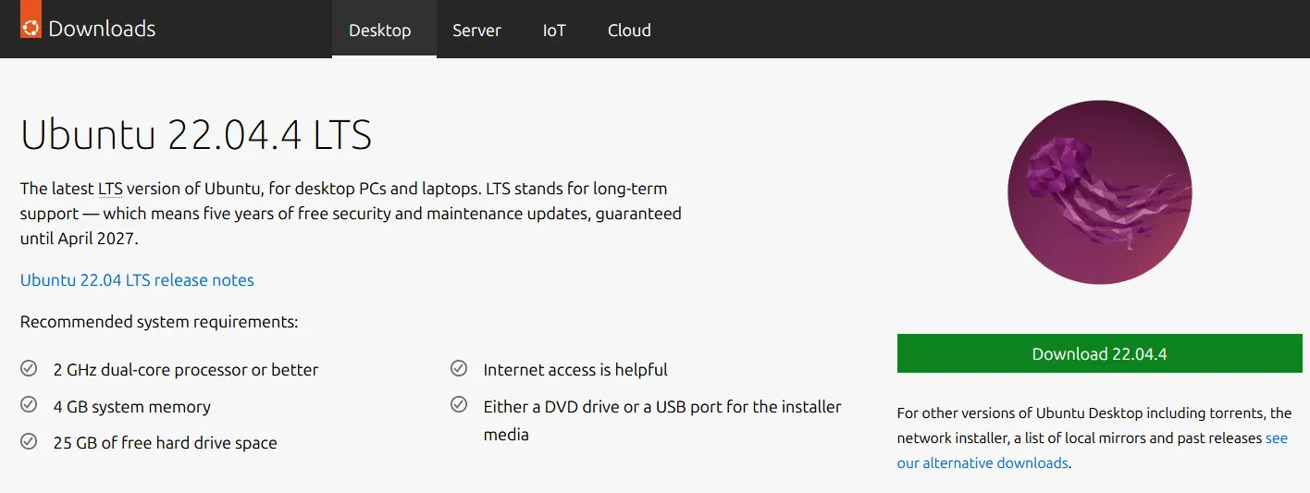The image size is (1310, 493).
Task: Click the underlined LTS abbreviation
Action: pos(110,189)
